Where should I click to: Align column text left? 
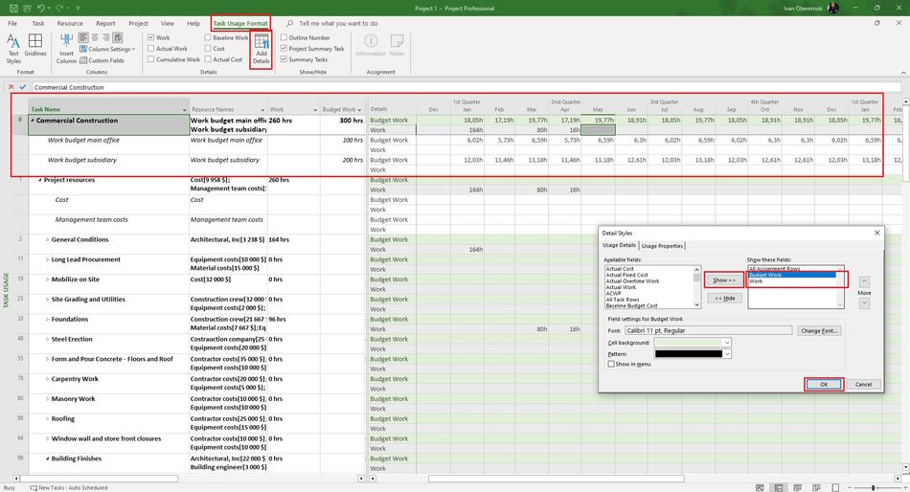point(83,37)
